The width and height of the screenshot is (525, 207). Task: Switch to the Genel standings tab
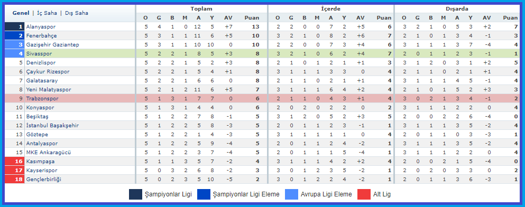(21, 13)
